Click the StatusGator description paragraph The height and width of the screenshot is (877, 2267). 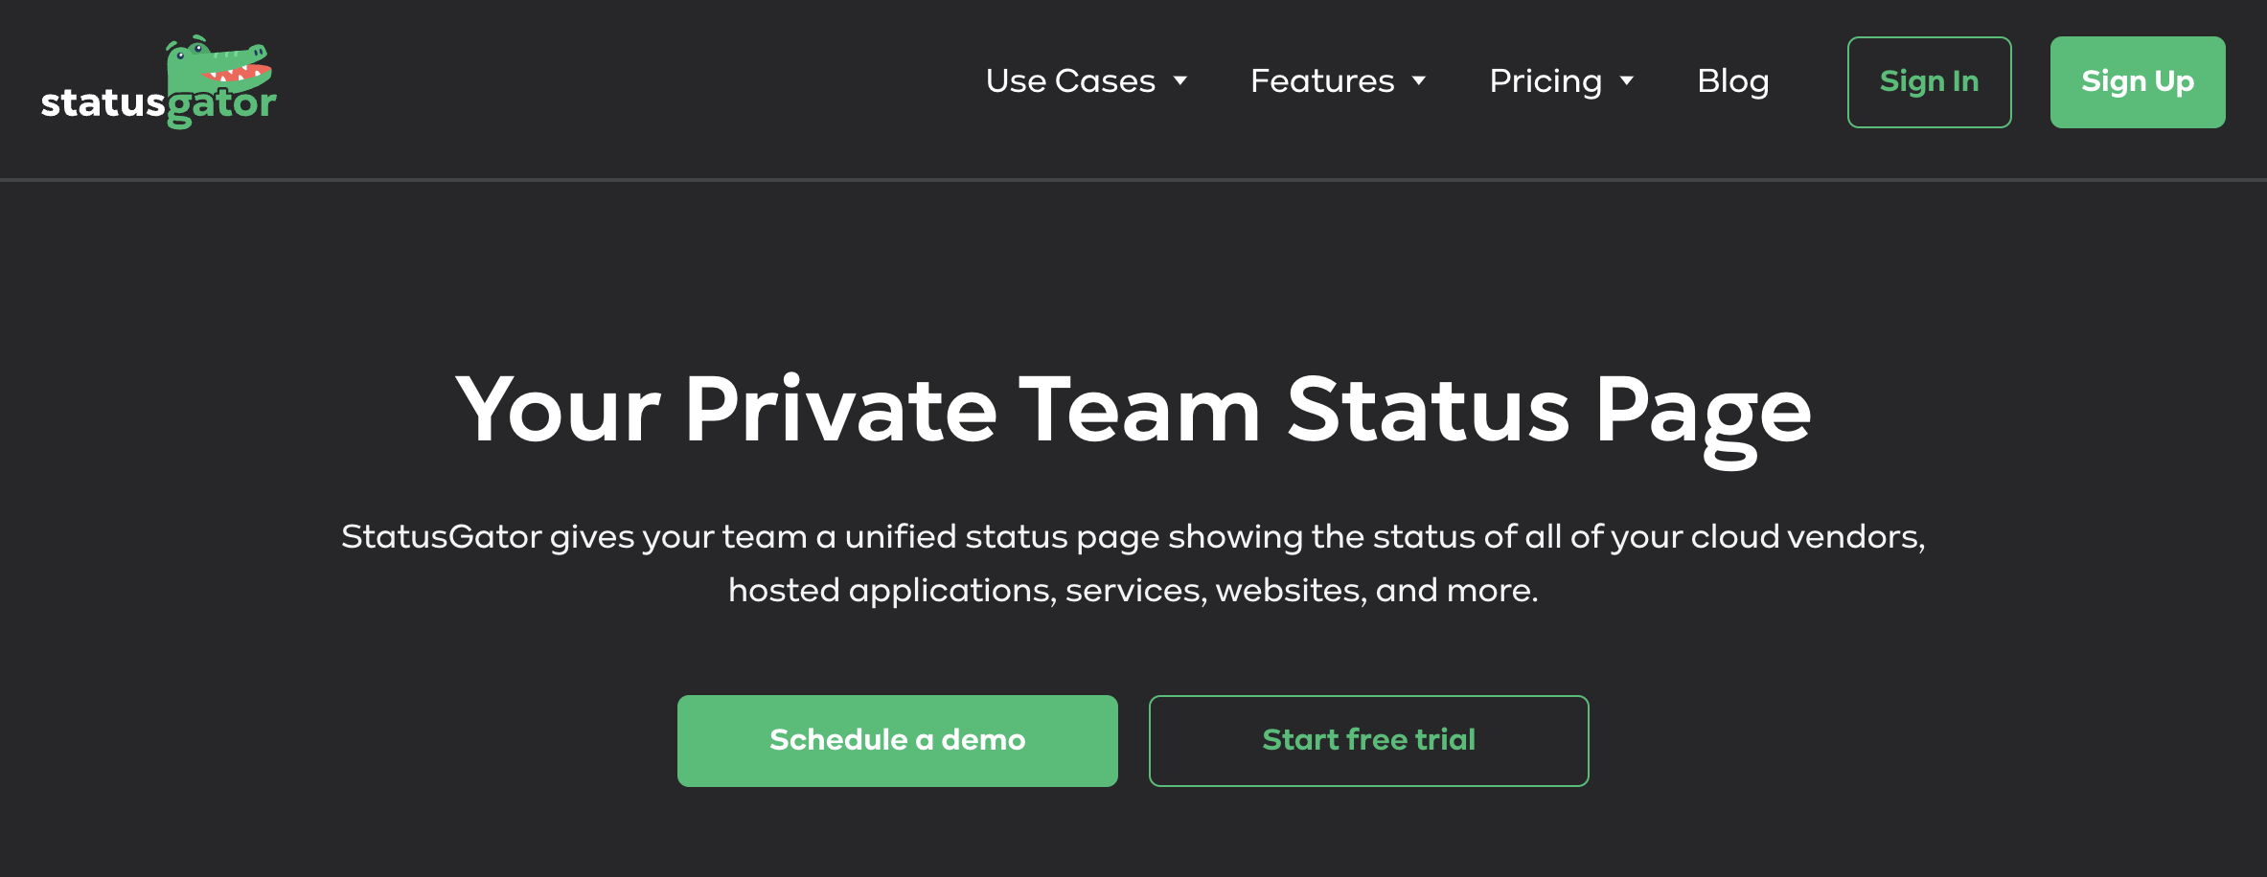coord(1133,563)
